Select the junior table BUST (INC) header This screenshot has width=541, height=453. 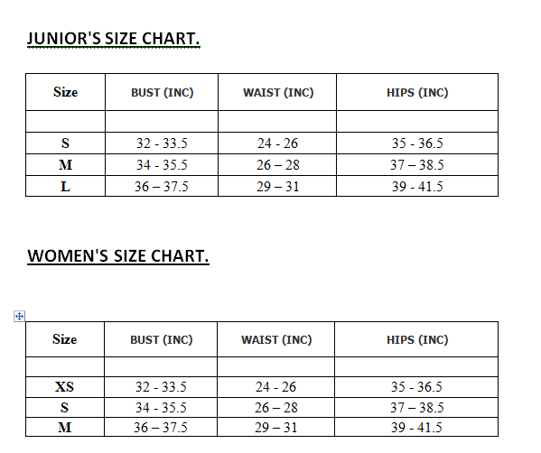pos(163,92)
